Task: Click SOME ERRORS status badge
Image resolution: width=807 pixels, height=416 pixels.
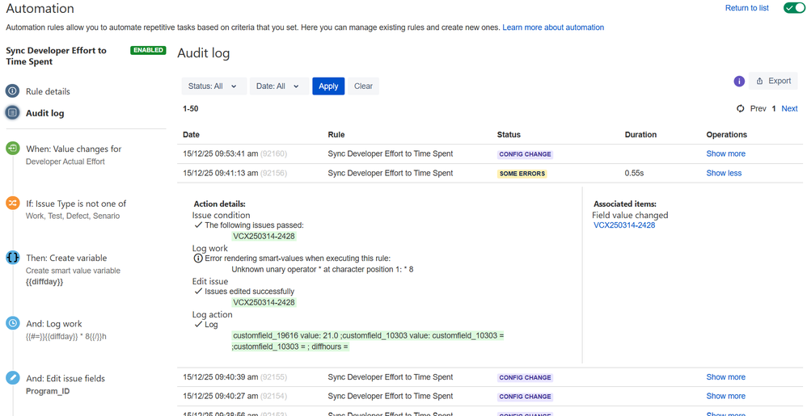Action: (522, 174)
